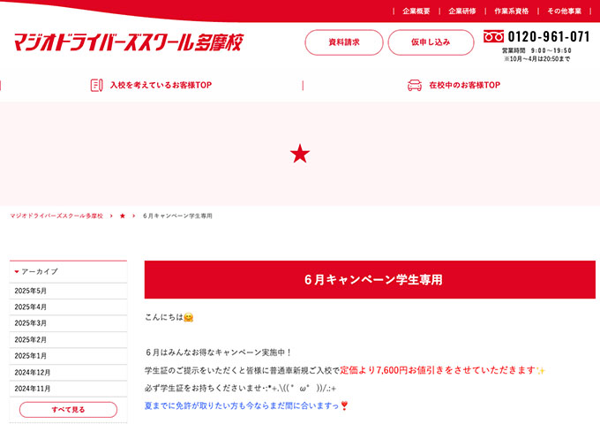Click the 営業時間 9:00～19:50 text
Screen dimensions: 600x424
click(536, 50)
